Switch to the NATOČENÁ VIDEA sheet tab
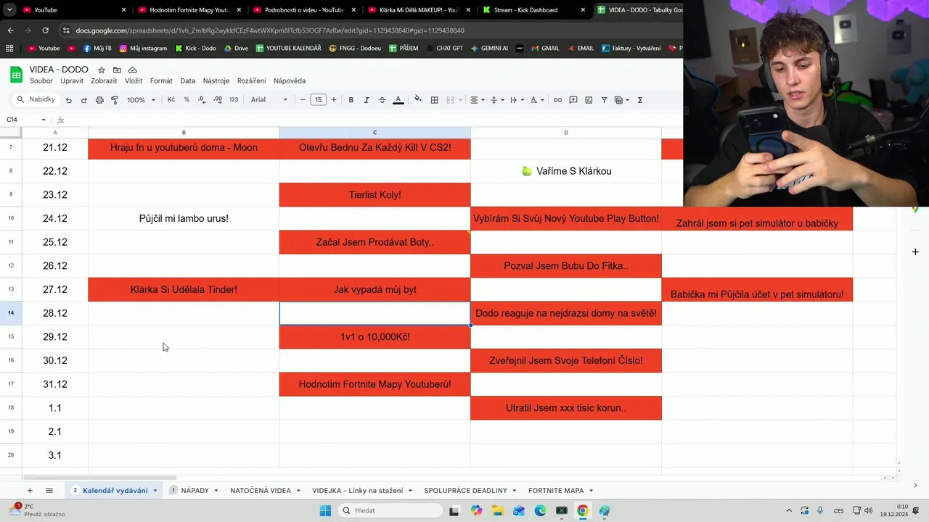Image resolution: width=929 pixels, height=522 pixels. coord(261,491)
